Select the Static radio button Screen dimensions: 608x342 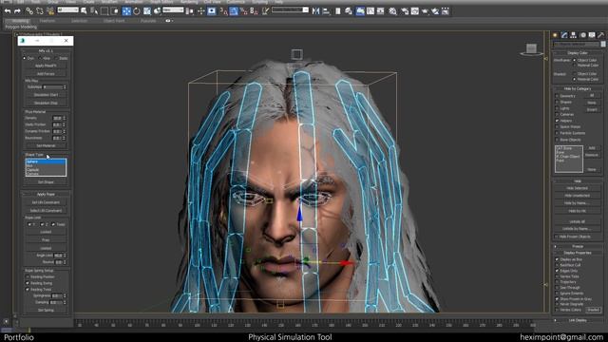pos(57,58)
